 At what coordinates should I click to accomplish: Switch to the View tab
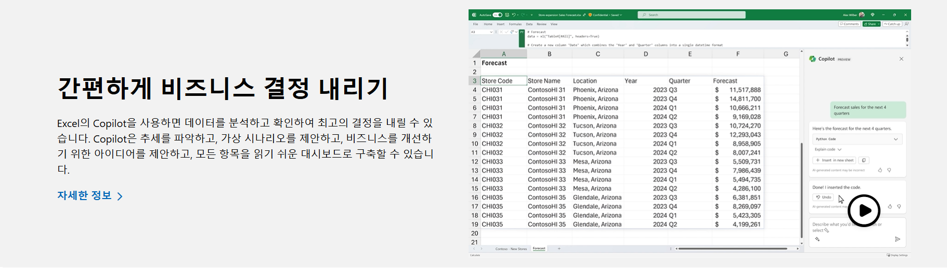coord(554,24)
